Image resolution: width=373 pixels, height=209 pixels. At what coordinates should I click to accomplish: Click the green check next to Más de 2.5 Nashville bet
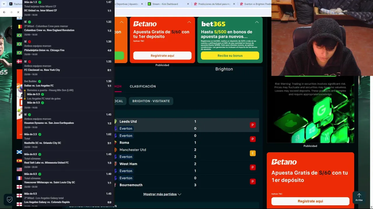coord(40,134)
